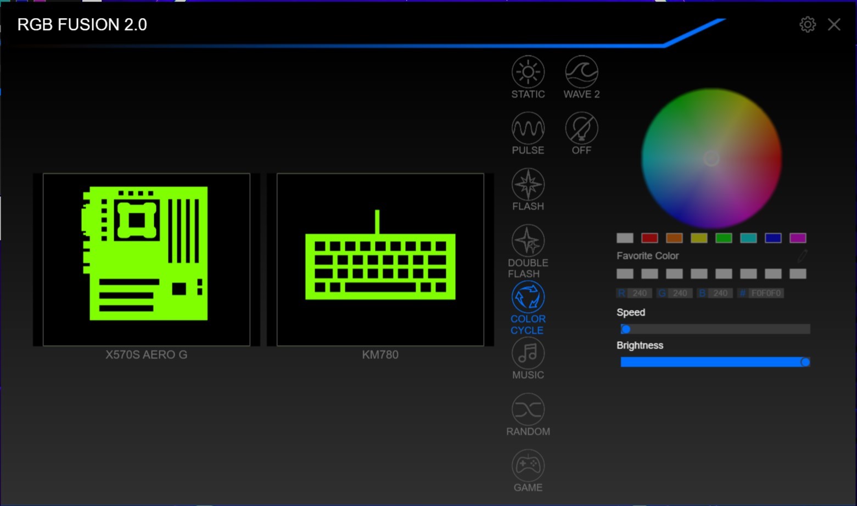
Task: Select the Game lighting mode
Action: click(528, 471)
